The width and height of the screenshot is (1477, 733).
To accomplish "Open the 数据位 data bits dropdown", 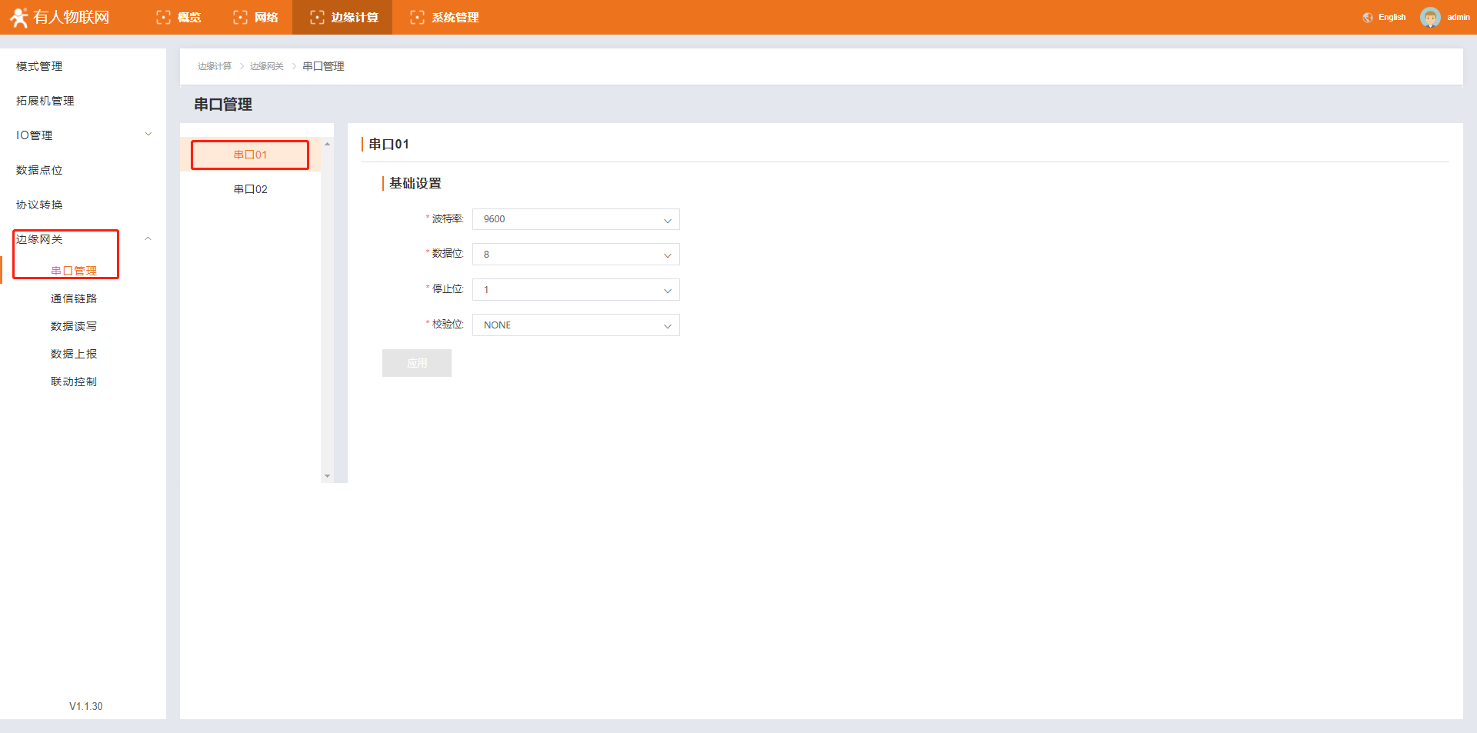I will pos(575,255).
